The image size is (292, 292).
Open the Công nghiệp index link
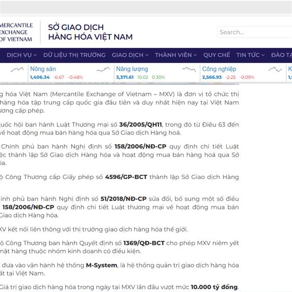pos(219,69)
